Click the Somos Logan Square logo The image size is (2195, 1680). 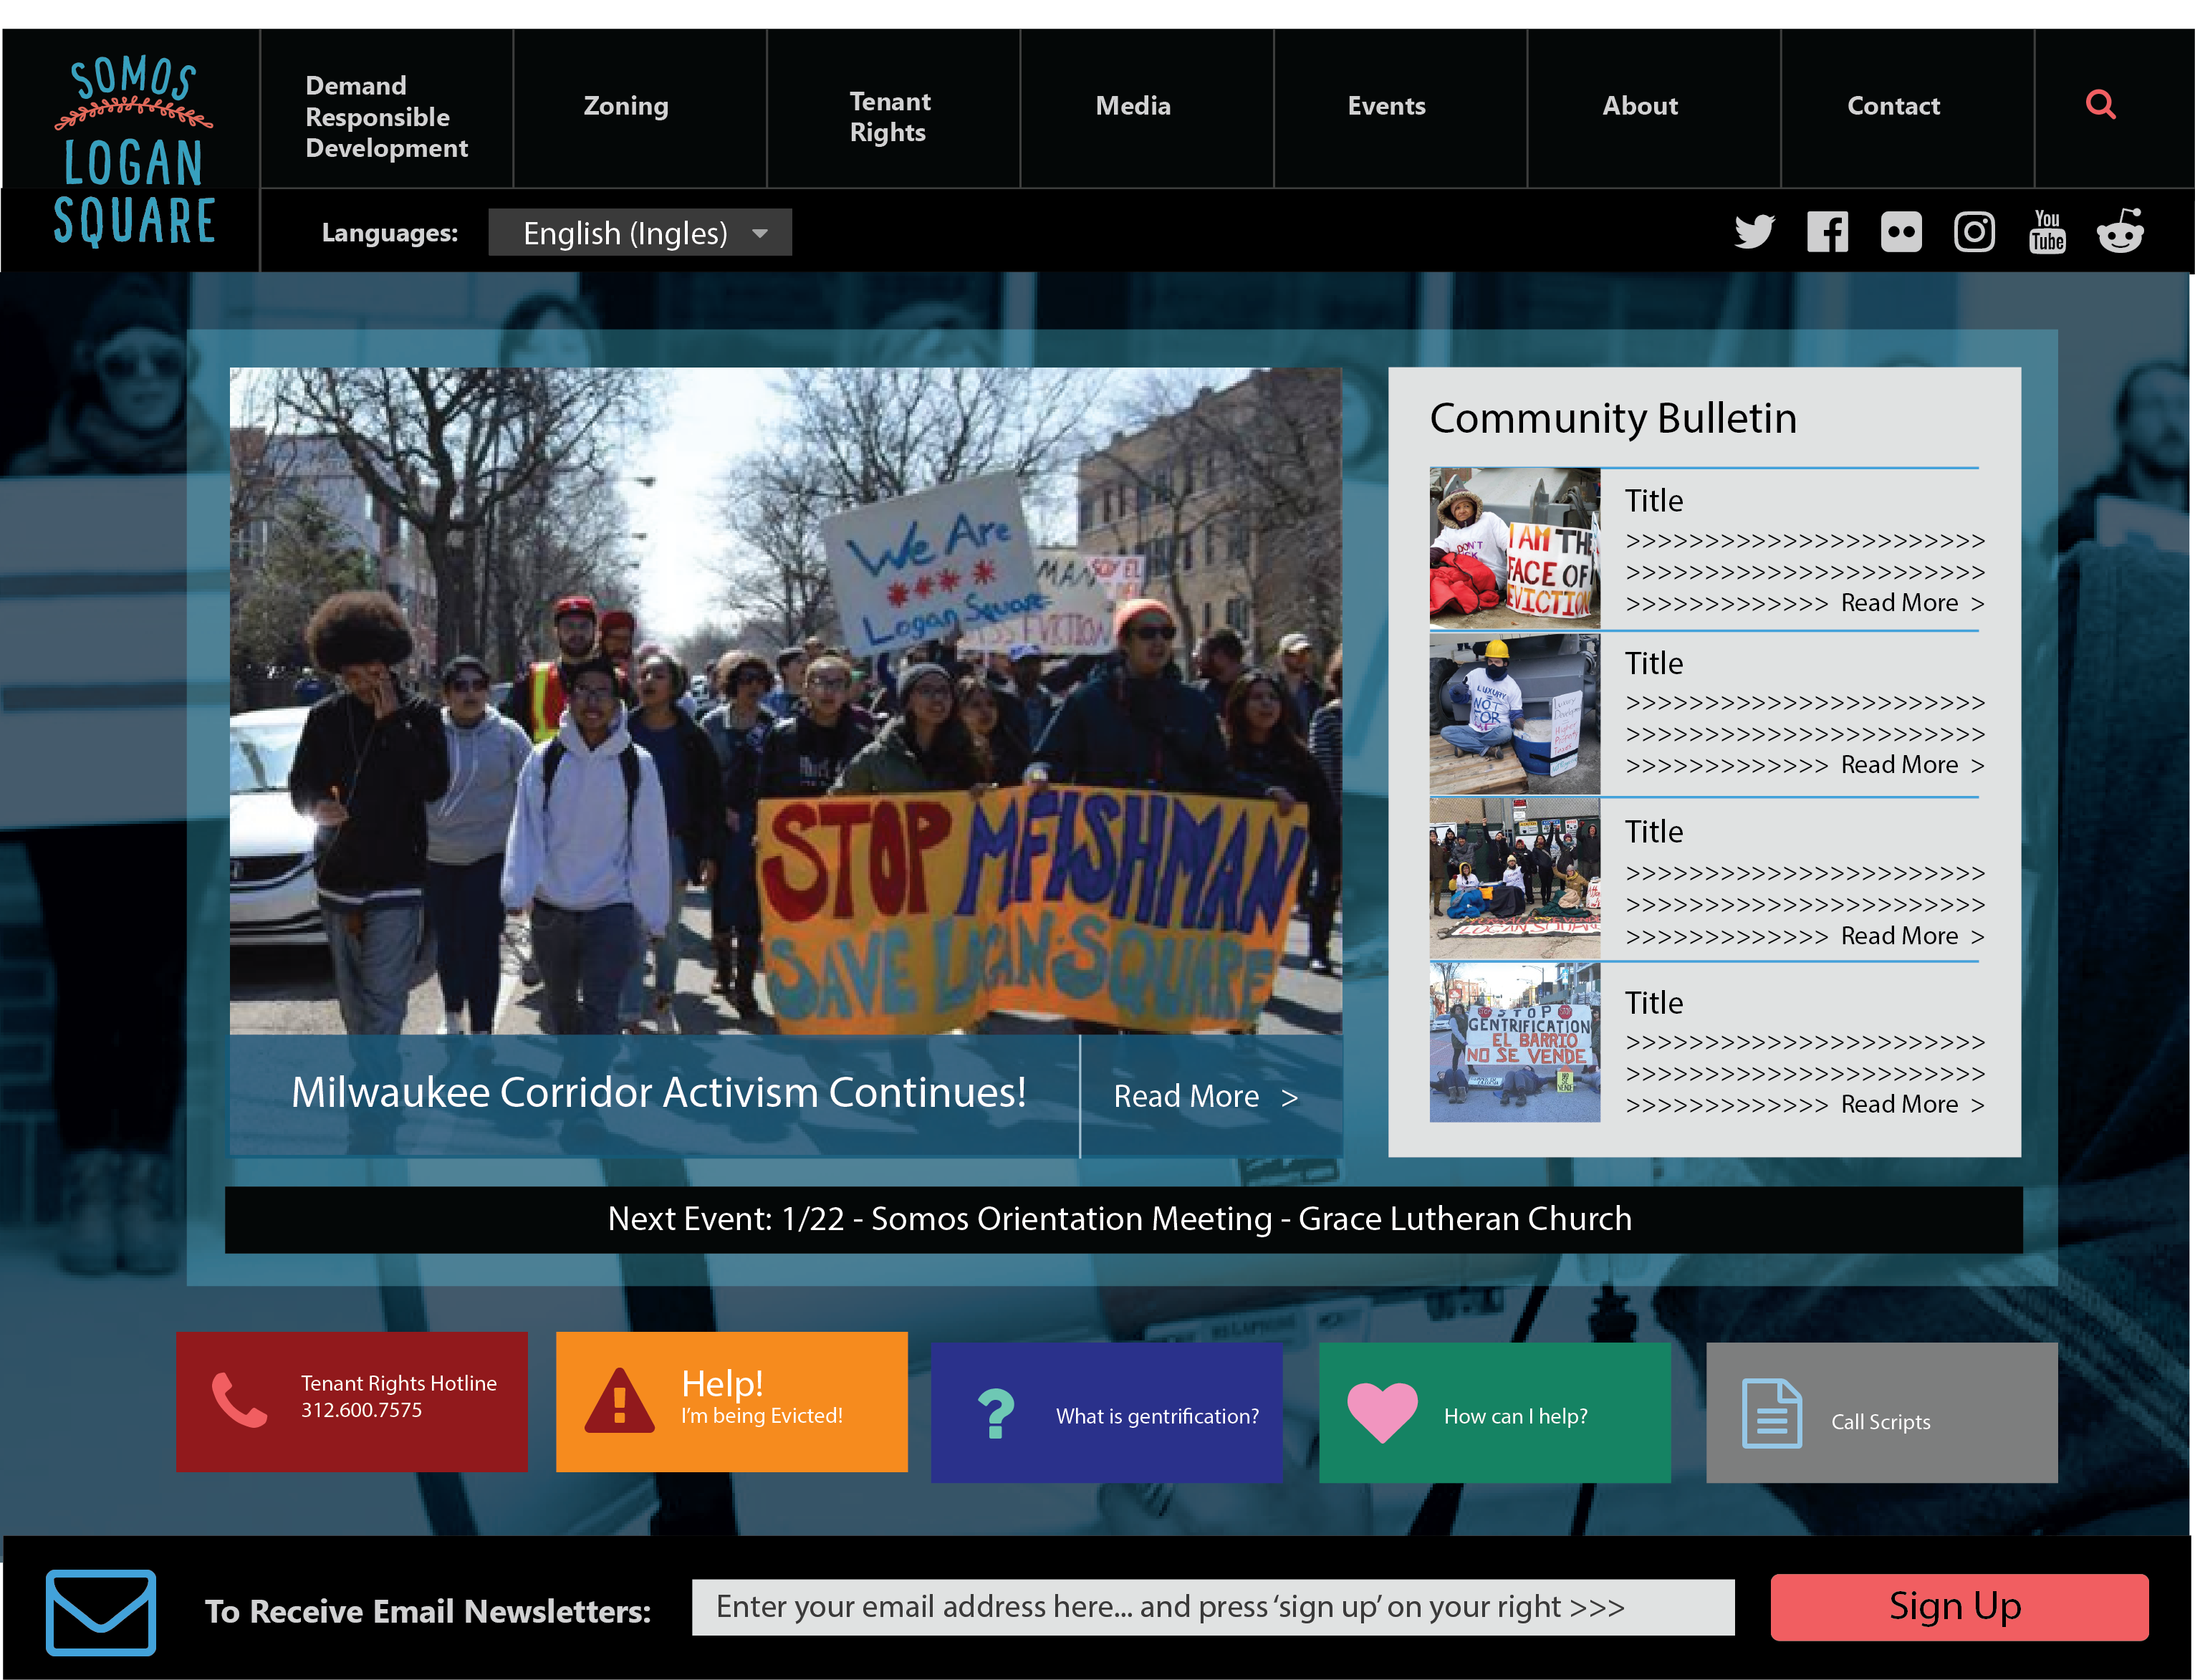tap(132, 150)
